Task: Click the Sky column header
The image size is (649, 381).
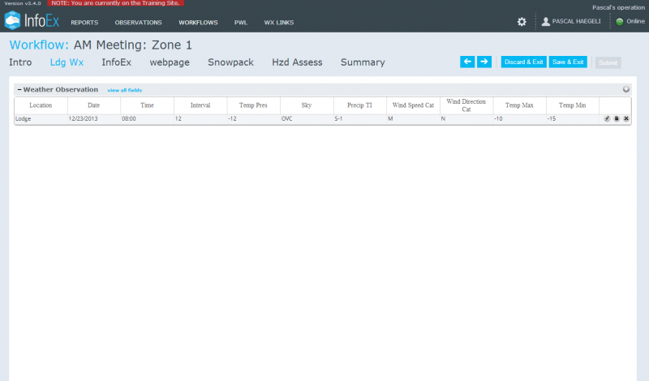Action: click(307, 105)
